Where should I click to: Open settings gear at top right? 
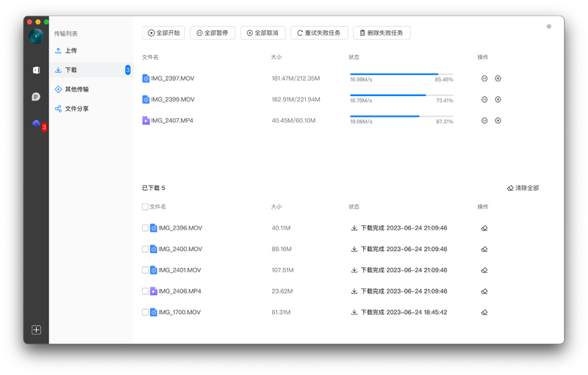[548, 26]
